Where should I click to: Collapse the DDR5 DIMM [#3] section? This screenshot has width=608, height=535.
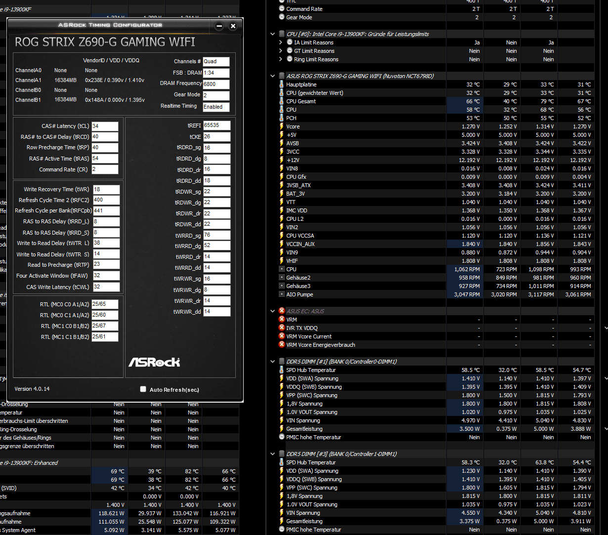click(x=273, y=454)
